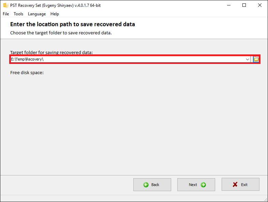This screenshot has width=268, height=202.
Task: Click the red X icon on Exit
Action: (x=235, y=184)
